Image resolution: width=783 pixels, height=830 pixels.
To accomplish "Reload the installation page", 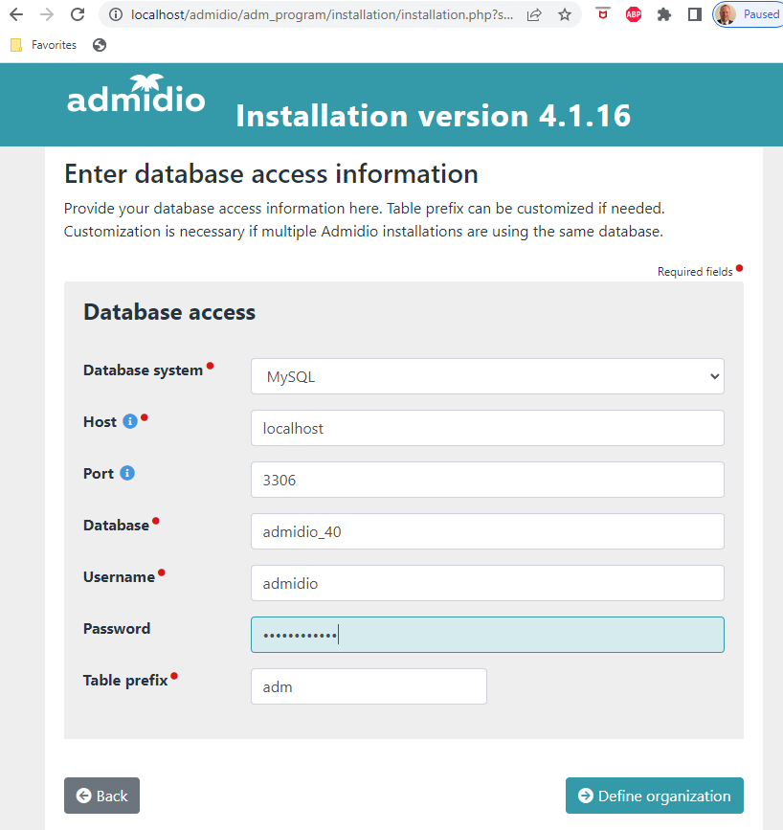I will point(78,13).
